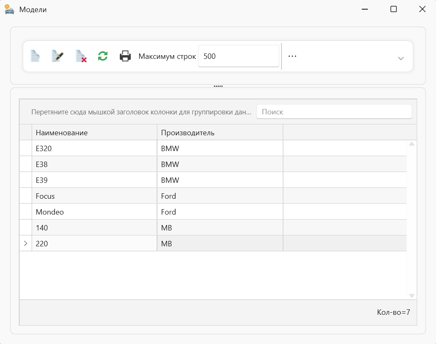This screenshot has height=344, width=436.
Task: Click the Кол-во=7 summary text
Action: 393,312
